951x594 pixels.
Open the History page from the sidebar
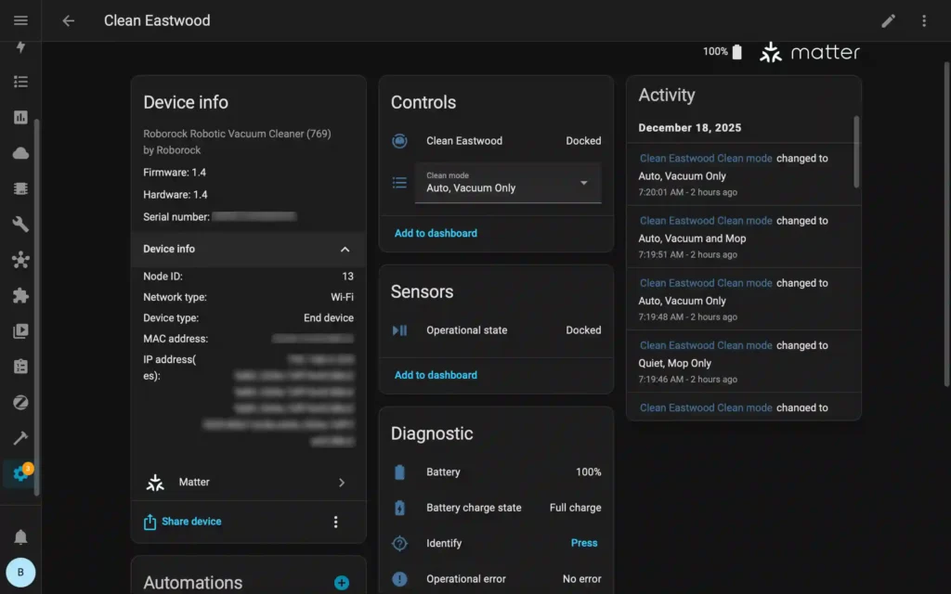click(20, 117)
